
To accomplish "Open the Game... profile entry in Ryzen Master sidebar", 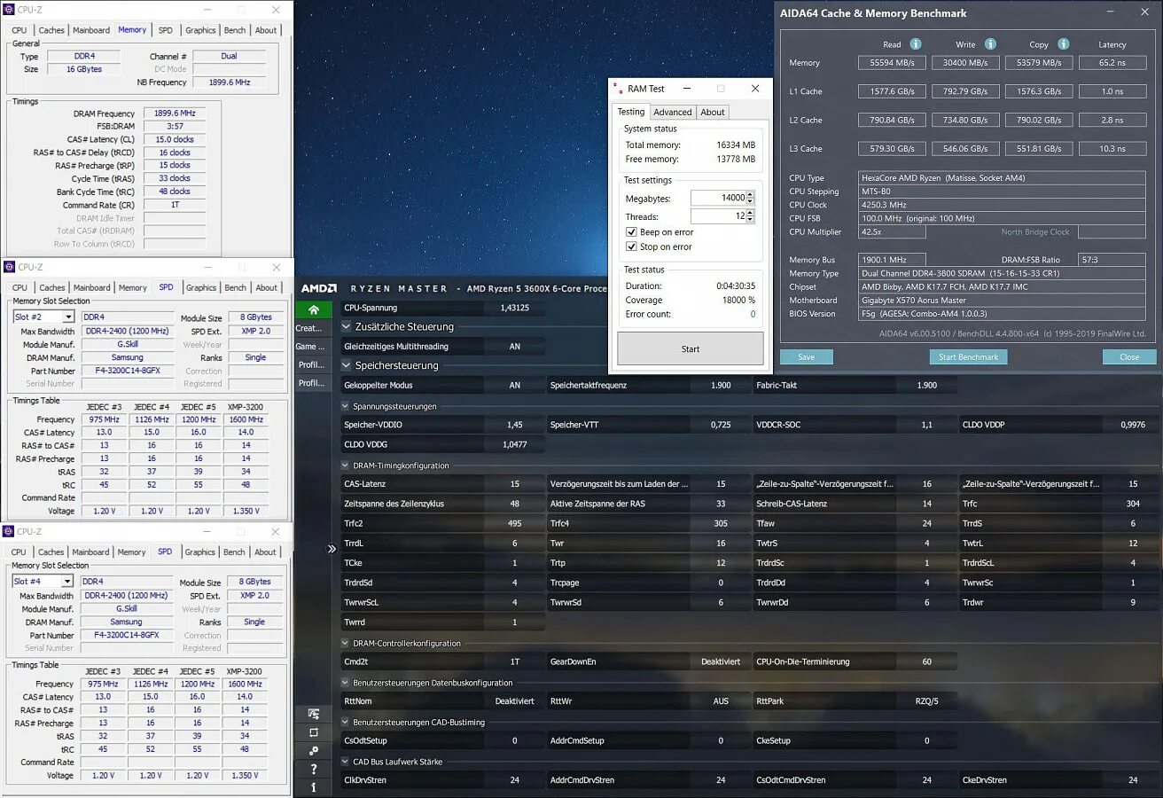I will tap(310, 347).
